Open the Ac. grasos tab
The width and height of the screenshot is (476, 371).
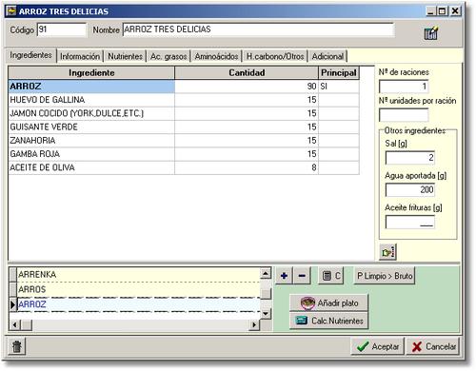(x=169, y=56)
